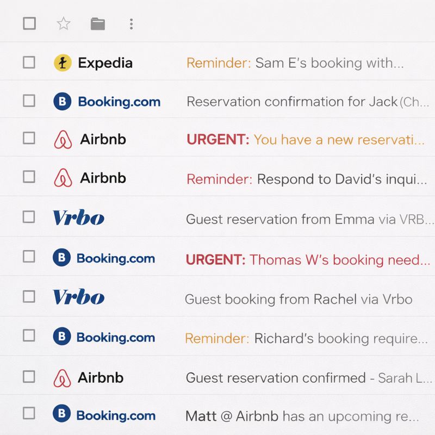Image resolution: width=435 pixels, height=435 pixels.
Task: Check the box for David's inquiry email
Action: tap(29, 177)
